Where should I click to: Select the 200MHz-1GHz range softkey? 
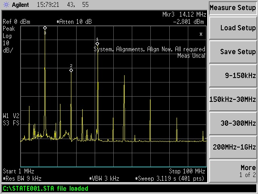click(x=233, y=147)
